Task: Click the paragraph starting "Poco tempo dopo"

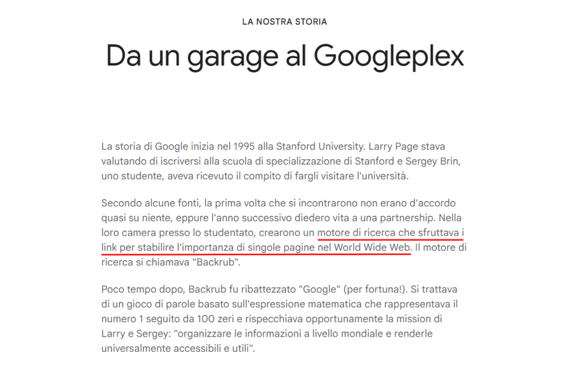Action: tap(280, 319)
